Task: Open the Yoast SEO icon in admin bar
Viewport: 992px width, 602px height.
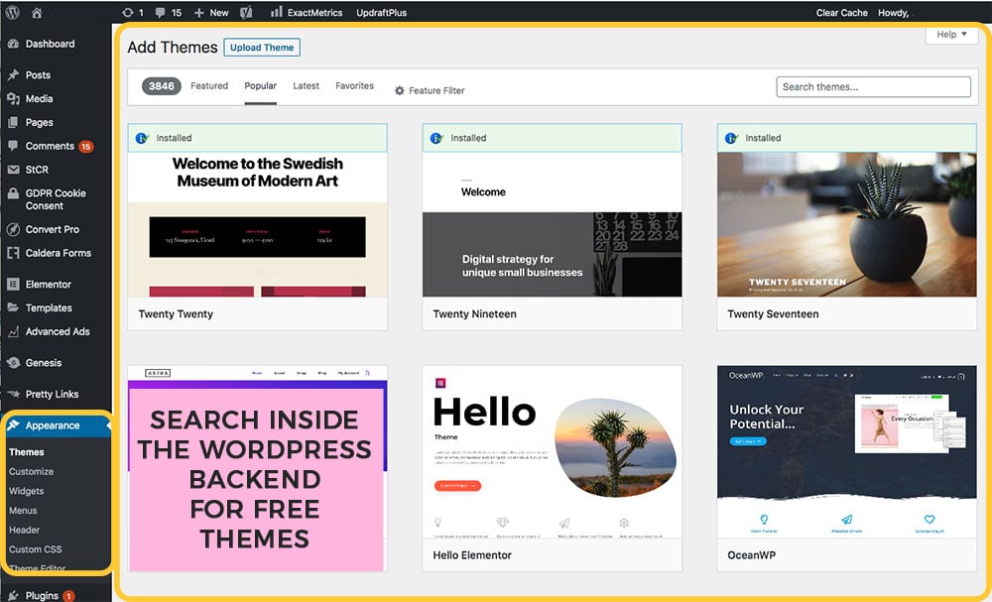Action: [x=246, y=12]
